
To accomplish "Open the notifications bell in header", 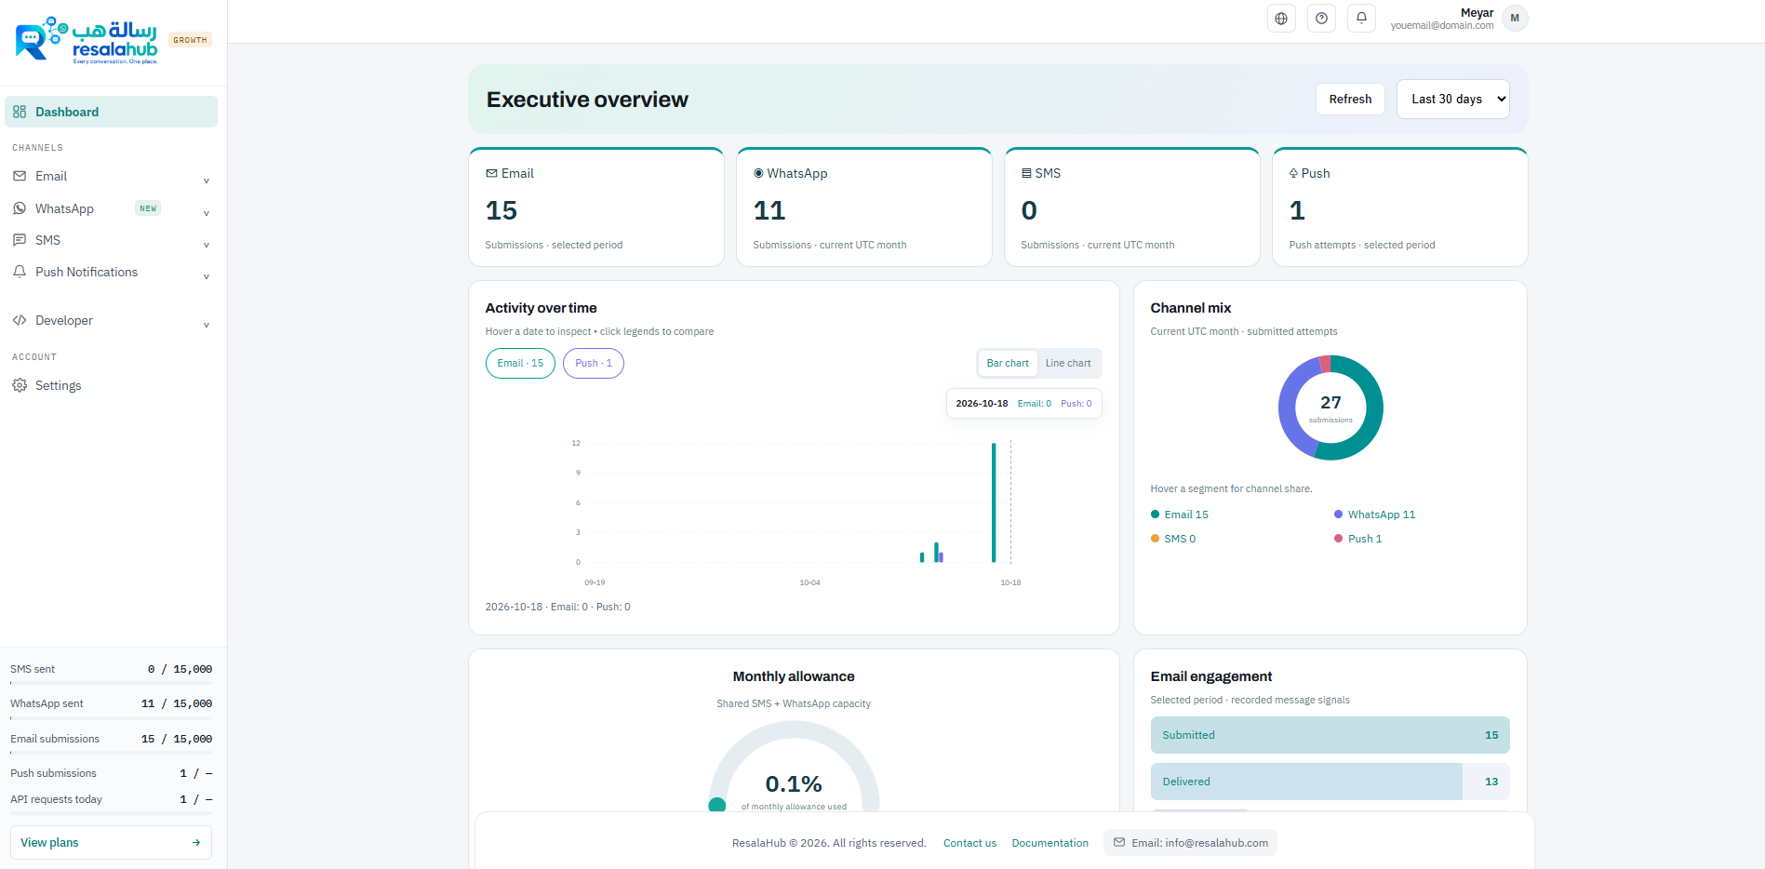I will pos(1361,18).
